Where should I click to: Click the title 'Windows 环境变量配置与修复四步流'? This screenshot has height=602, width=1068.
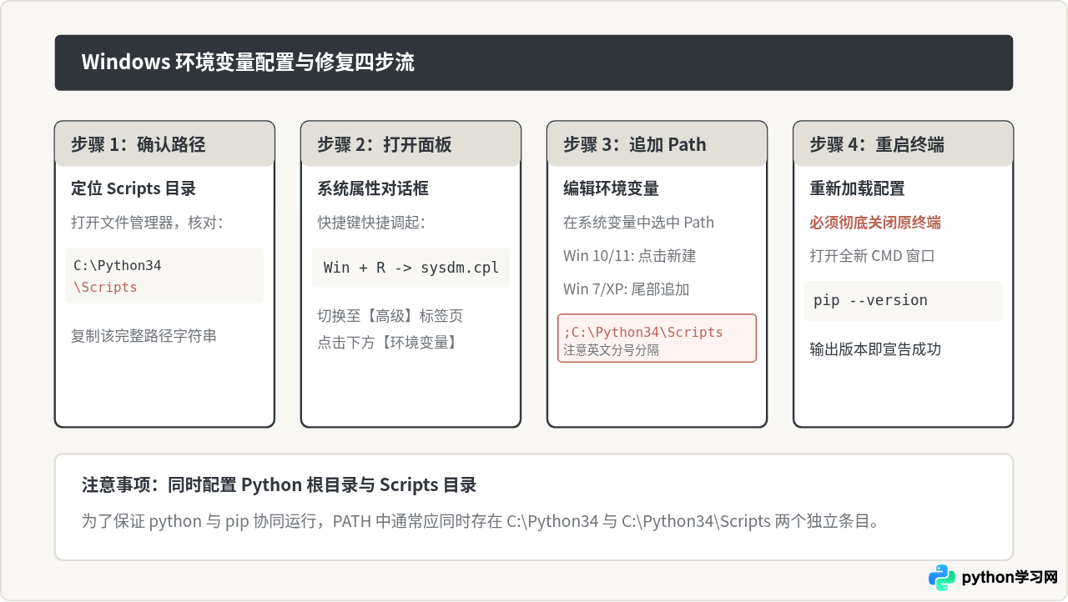tap(248, 63)
